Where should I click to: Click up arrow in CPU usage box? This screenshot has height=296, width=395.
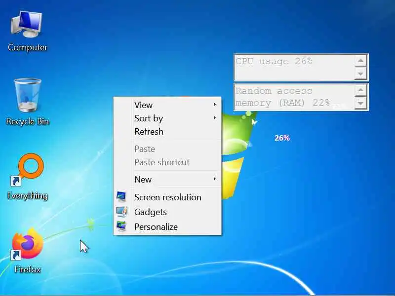click(x=360, y=61)
